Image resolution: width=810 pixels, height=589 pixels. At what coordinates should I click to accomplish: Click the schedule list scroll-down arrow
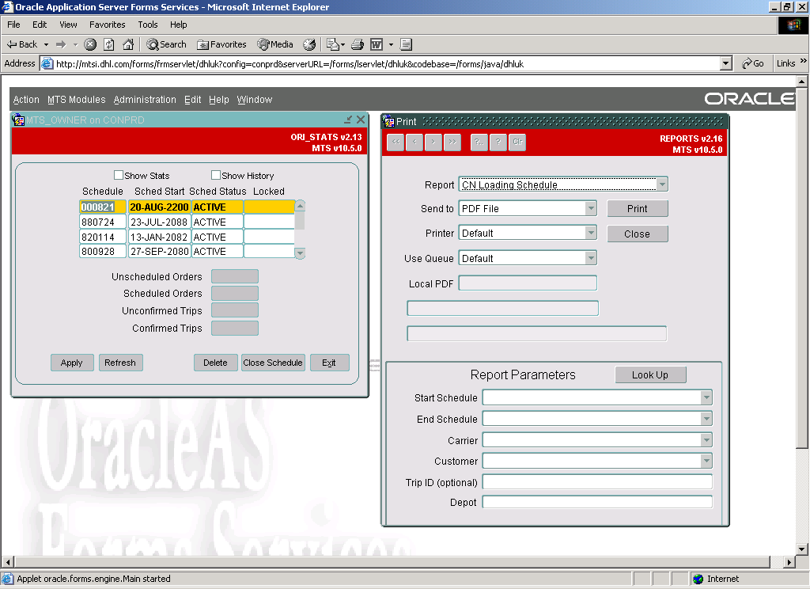[x=300, y=253]
